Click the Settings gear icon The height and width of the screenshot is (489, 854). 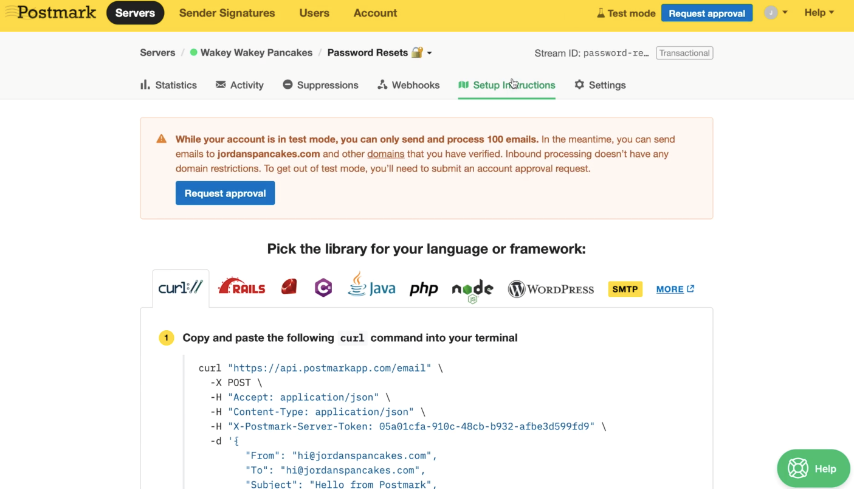(x=579, y=85)
